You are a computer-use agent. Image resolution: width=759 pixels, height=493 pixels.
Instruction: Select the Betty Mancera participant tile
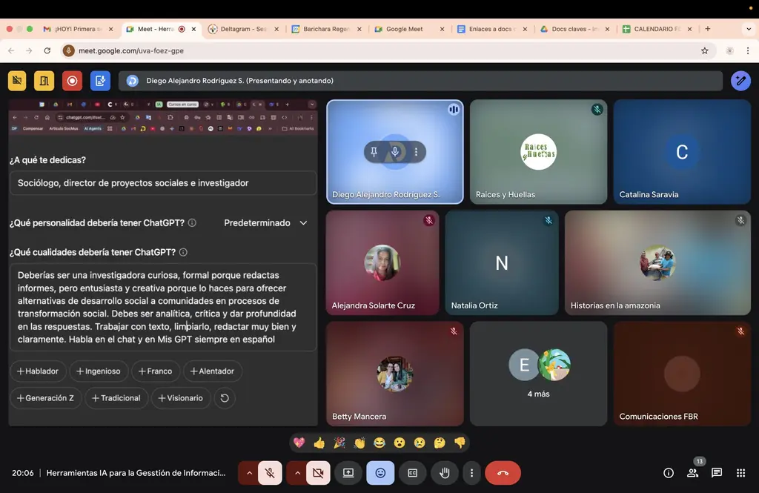point(395,374)
